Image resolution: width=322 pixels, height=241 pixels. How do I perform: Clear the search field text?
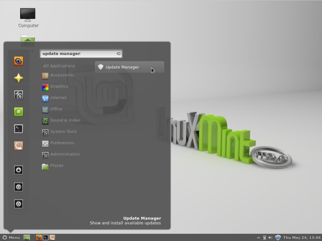pyautogui.click(x=118, y=54)
